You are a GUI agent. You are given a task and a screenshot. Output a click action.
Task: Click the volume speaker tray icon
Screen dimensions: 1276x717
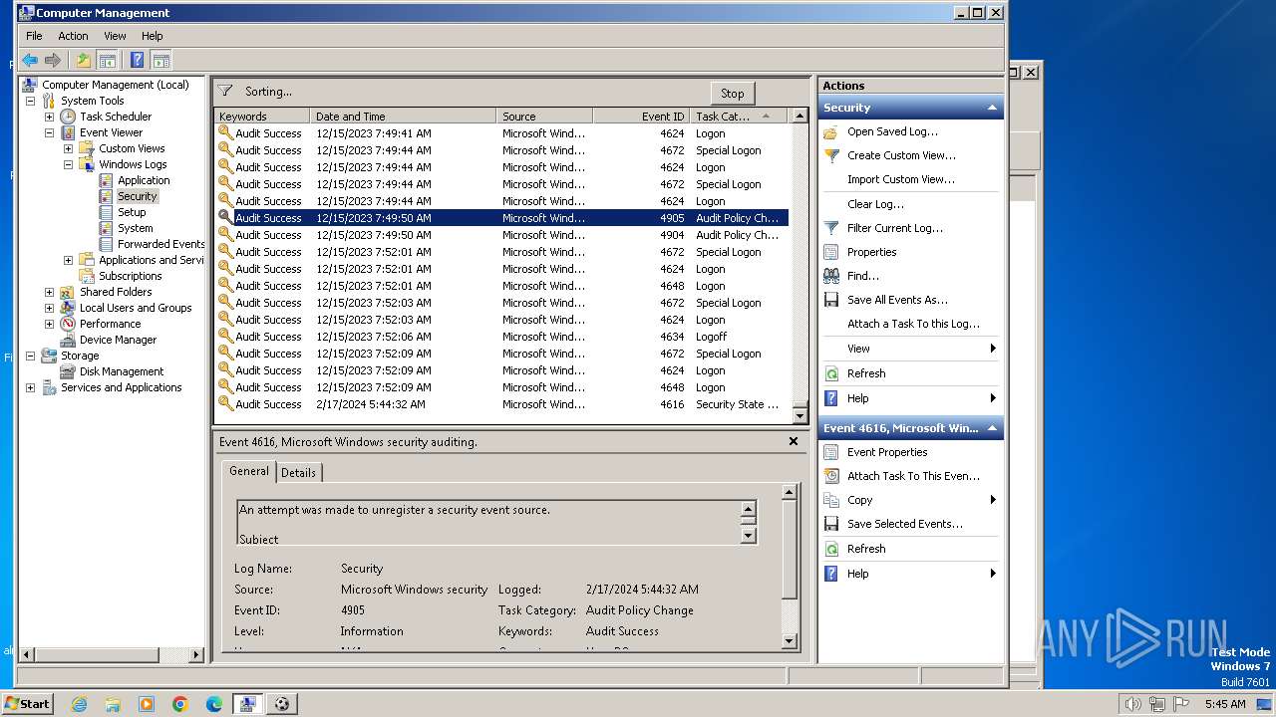point(1132,704)
